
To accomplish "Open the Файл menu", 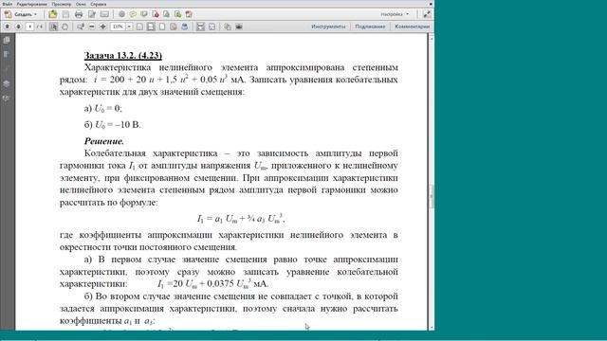I will pyautogui.click(x=7, y=4).
